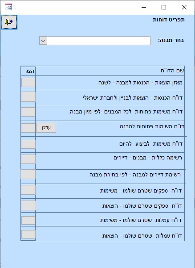Show report דו"ח הכנסות - הוצאות לבניין
This screenshot has height=268, width=195.
(x=28, y=97)
